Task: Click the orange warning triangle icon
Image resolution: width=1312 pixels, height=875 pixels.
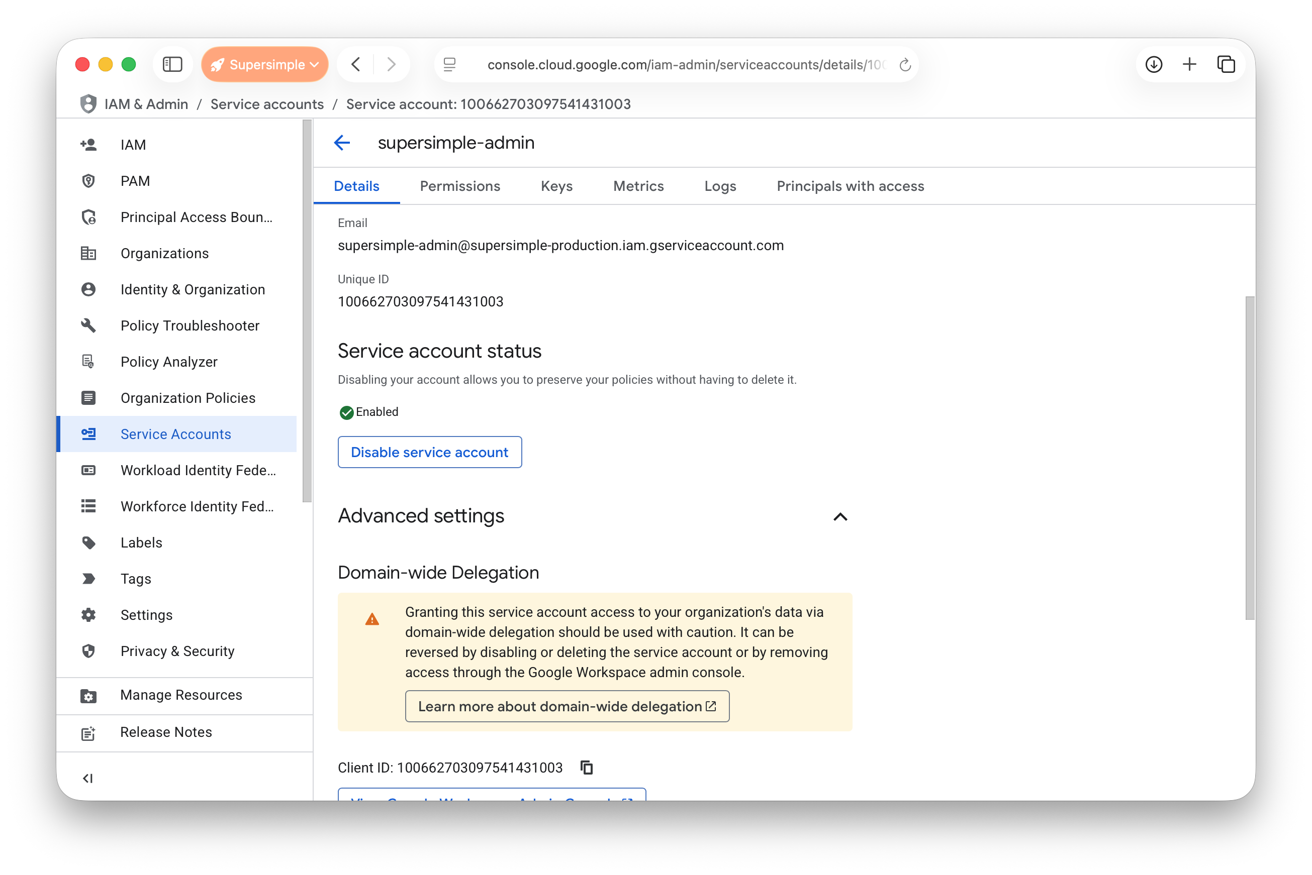Action: 372,619
